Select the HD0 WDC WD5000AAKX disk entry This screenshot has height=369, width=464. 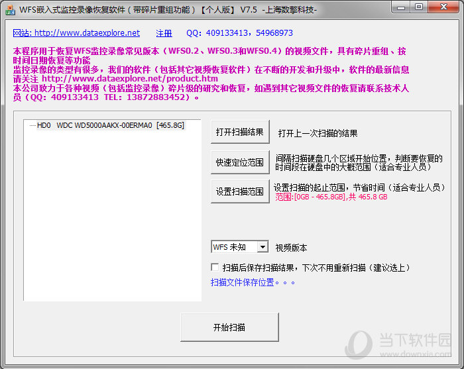pos(110,125)
